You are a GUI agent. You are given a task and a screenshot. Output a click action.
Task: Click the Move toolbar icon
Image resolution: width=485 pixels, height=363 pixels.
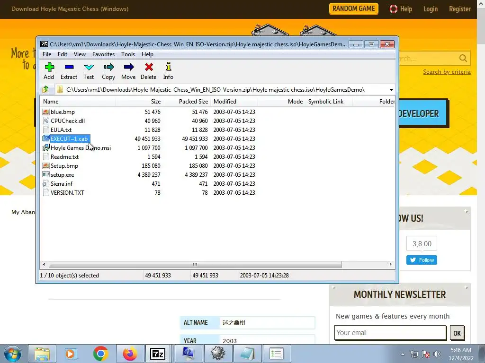(129, 67)
